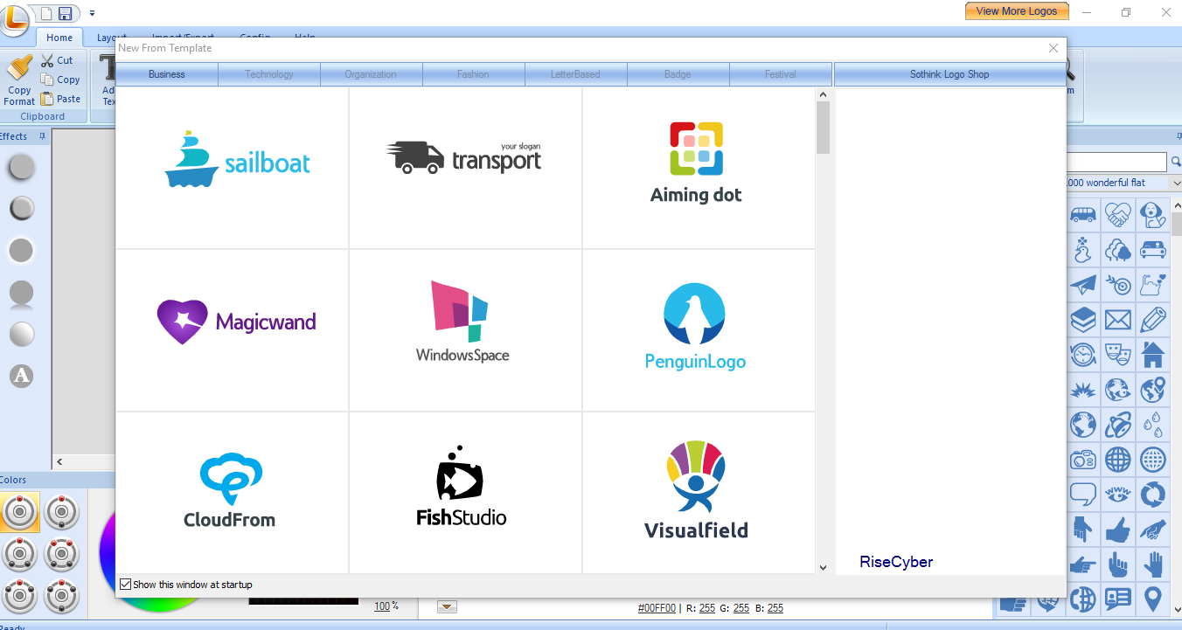Switch to the Badge template tab

click(678, 74)
